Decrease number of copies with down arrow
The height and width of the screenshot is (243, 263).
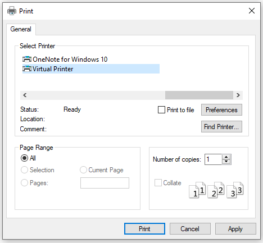(226, 162)
